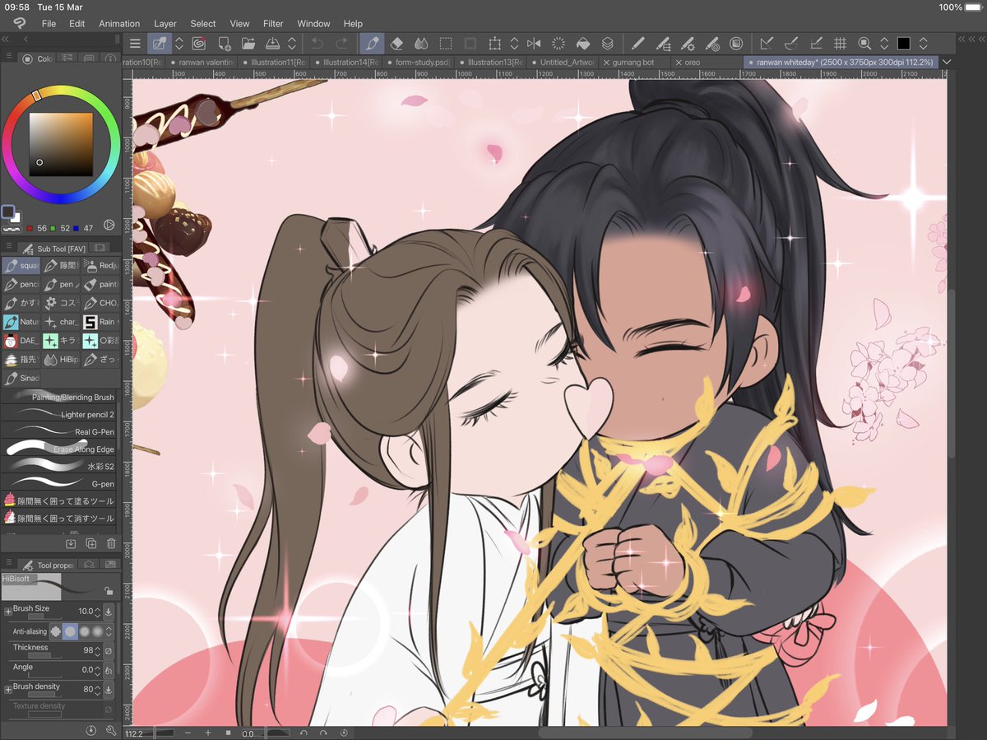
Task: Expand Brush density plus options
Action: tap(8, 688)
